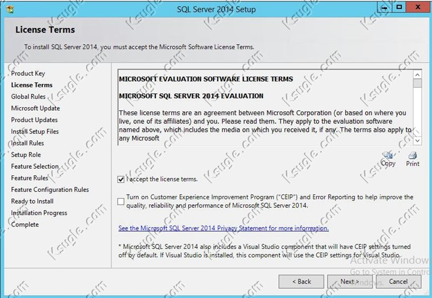Select the Install Rules step

click(27, 143)
